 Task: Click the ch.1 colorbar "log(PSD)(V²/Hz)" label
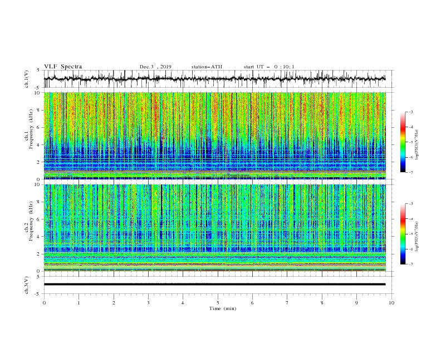(417, 145)
